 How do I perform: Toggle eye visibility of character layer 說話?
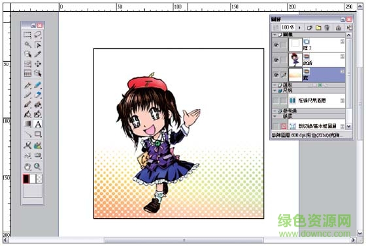coord(276,60)
